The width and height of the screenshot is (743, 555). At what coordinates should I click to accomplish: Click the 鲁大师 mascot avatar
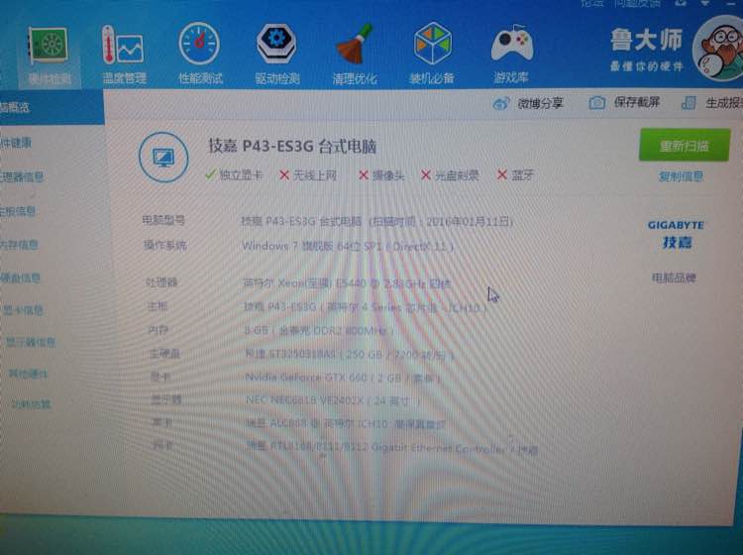point(719,49)
